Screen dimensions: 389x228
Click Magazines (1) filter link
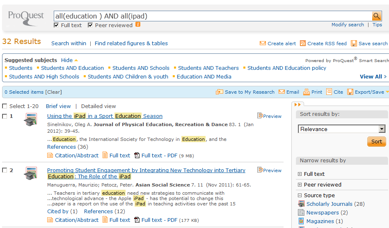coord(325,221)
